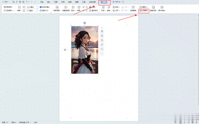Image resolution: width=199 pixels, height=124 pixels.
Task: Open size group dialog launcher
Action: pos(51,13)
